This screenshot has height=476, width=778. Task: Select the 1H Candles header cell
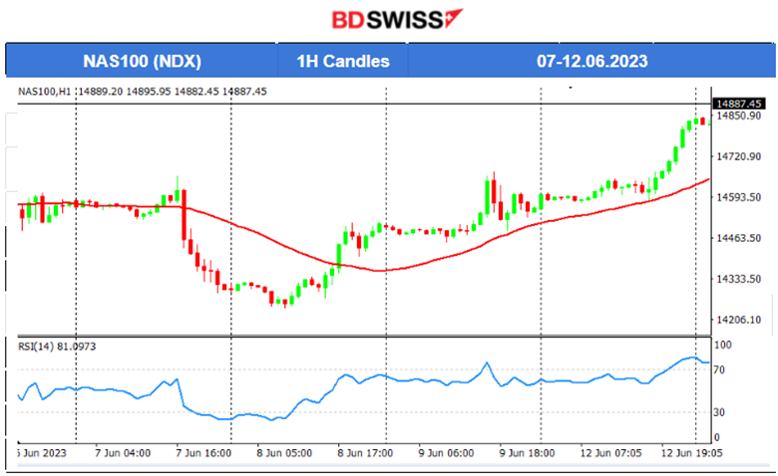point(343,61)
